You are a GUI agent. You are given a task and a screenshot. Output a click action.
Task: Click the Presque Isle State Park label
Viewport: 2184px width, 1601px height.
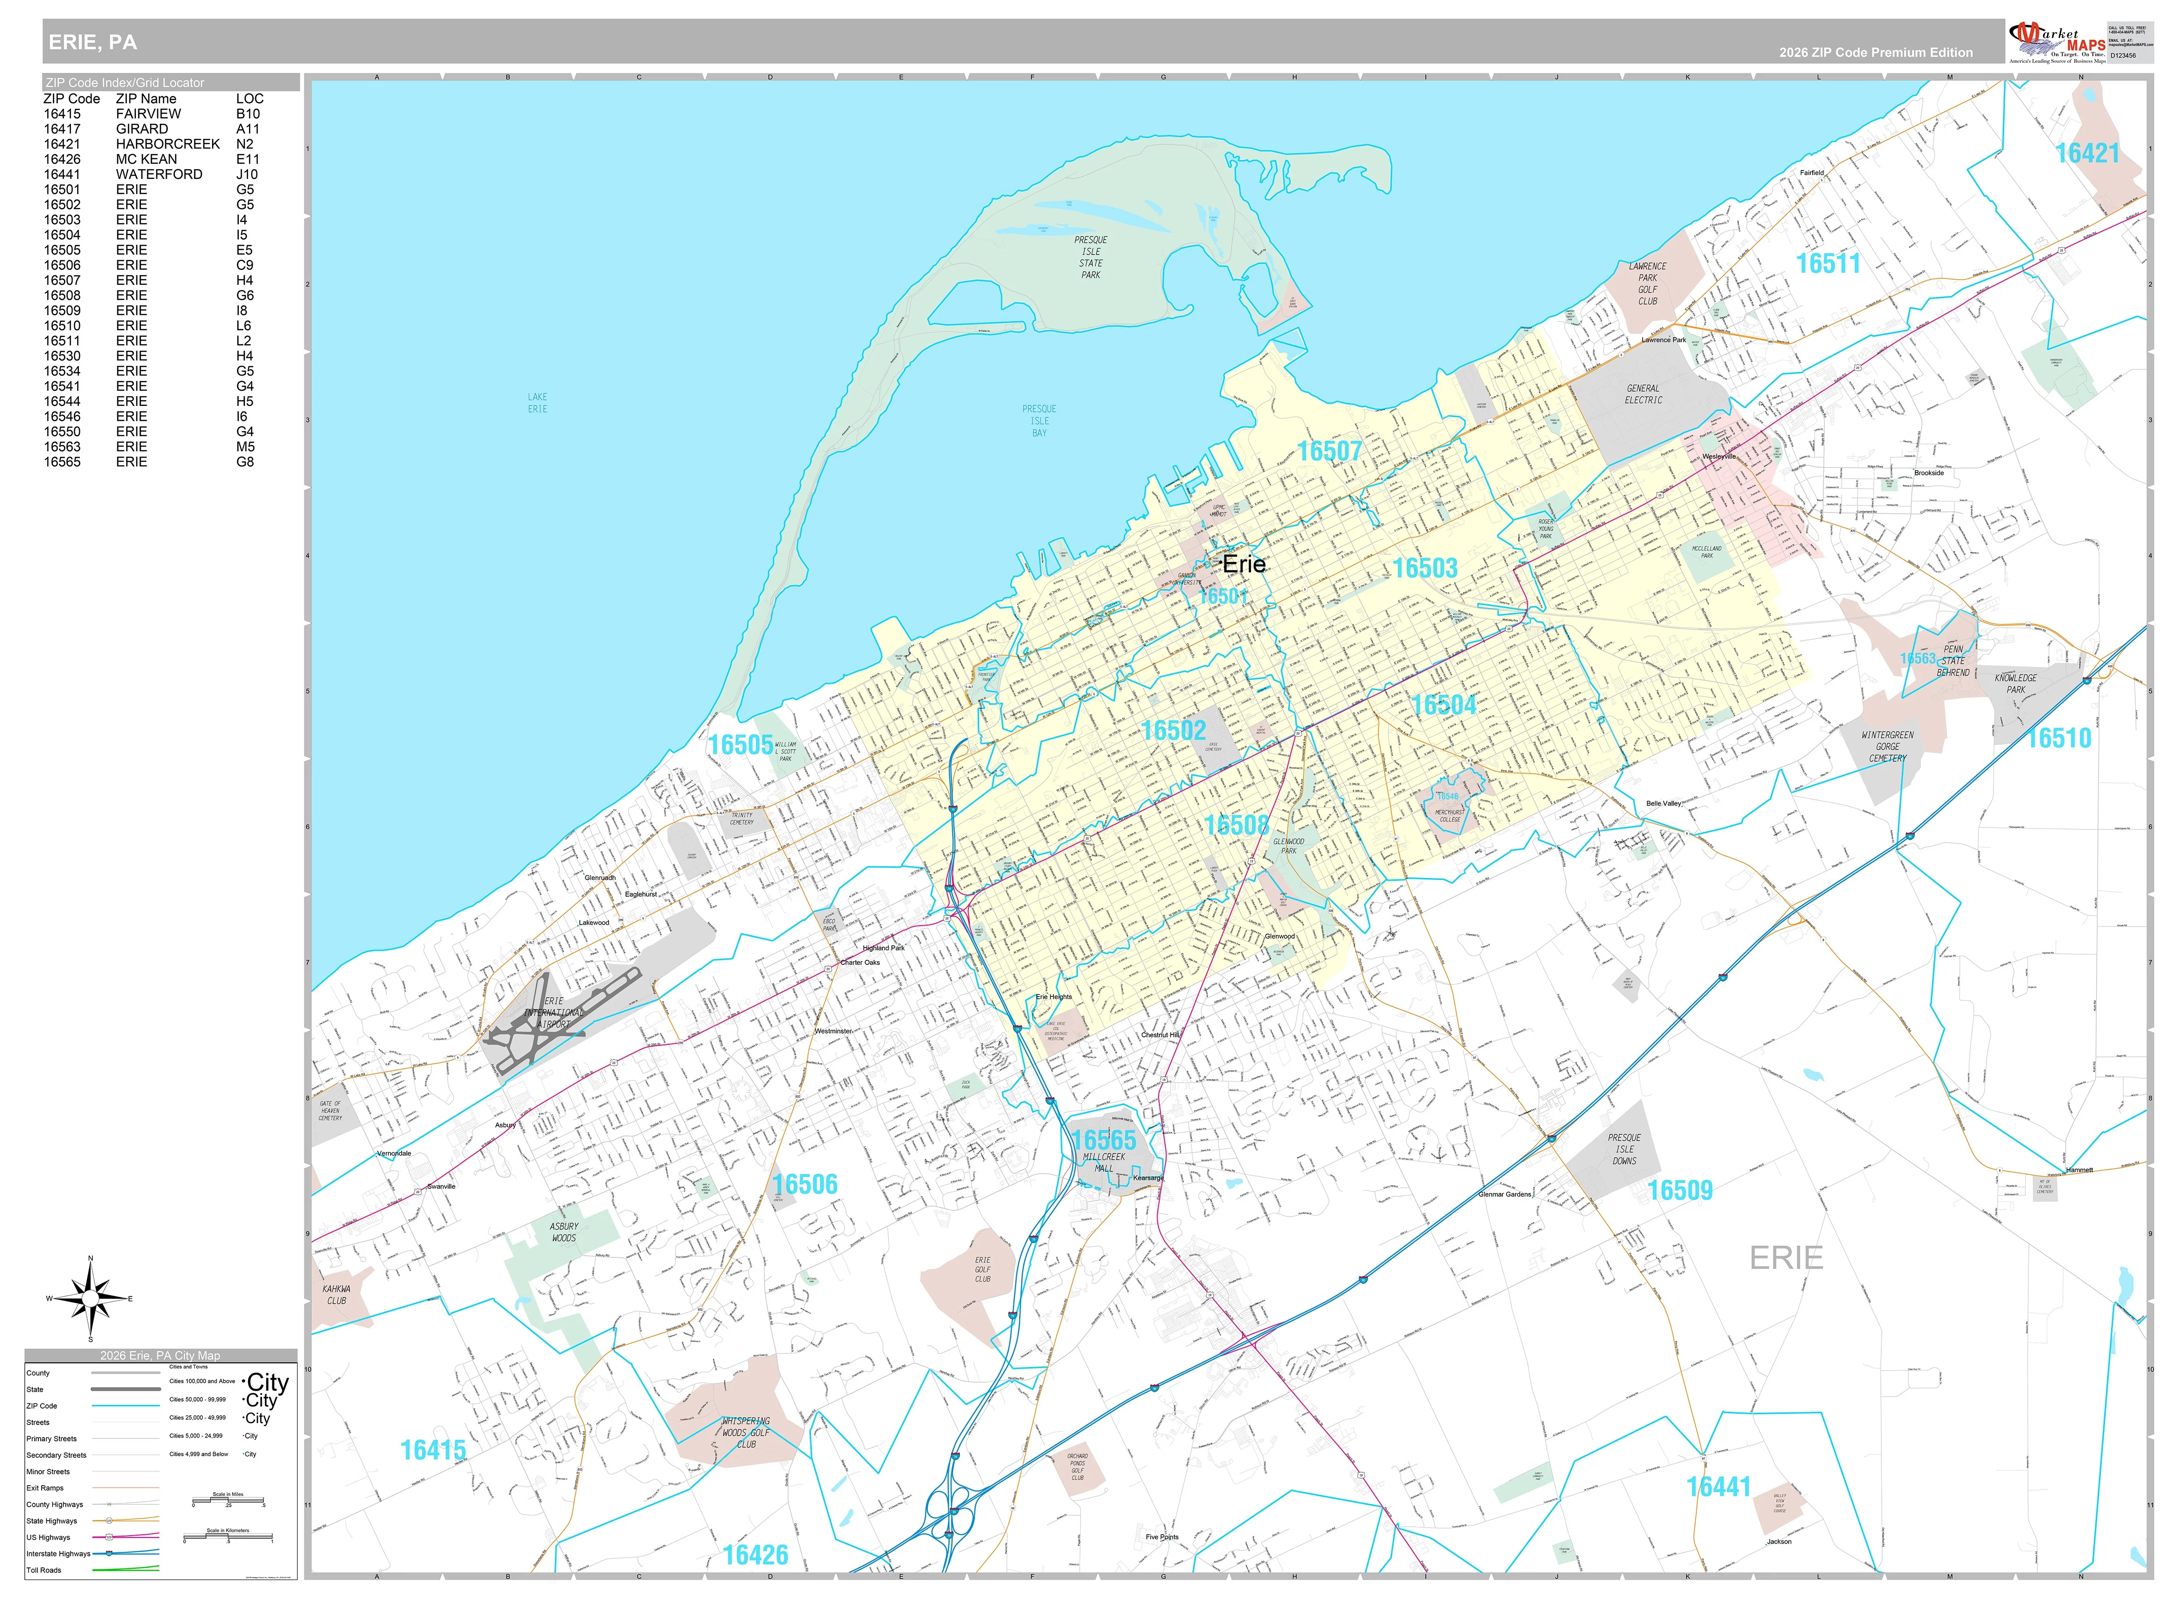(1090, 258)
